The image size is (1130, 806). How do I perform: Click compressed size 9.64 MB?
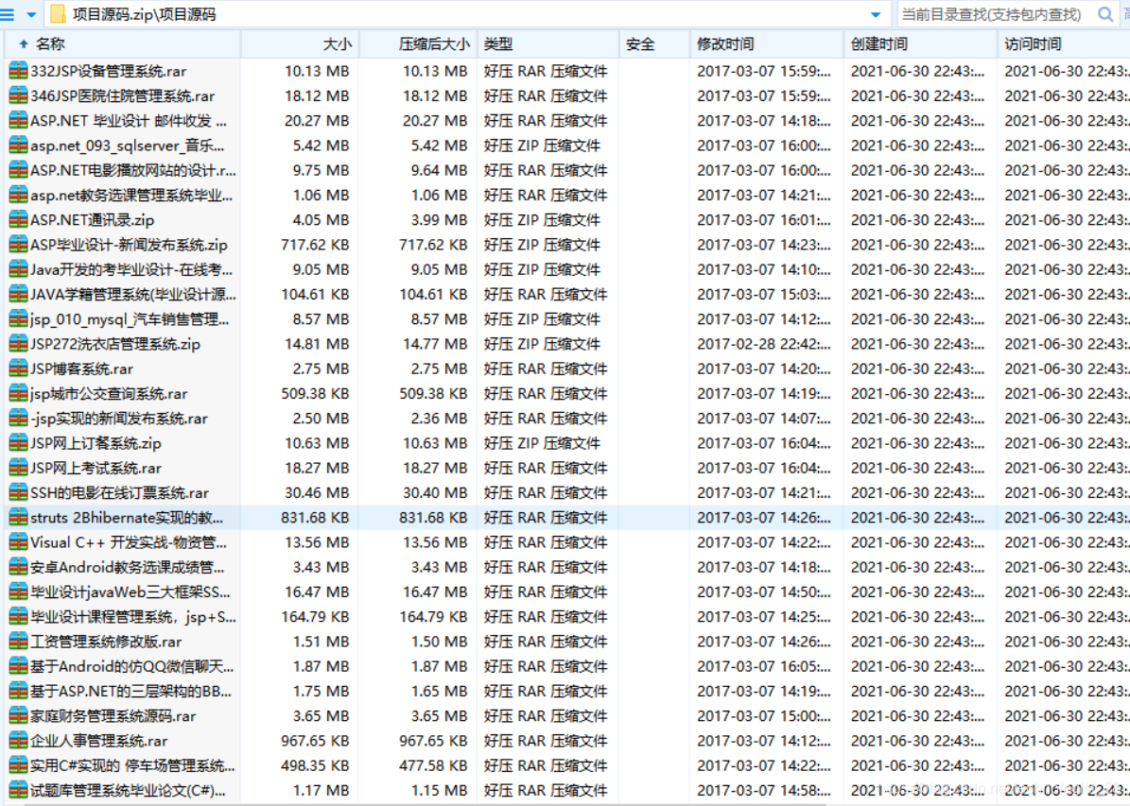[438, 170]
